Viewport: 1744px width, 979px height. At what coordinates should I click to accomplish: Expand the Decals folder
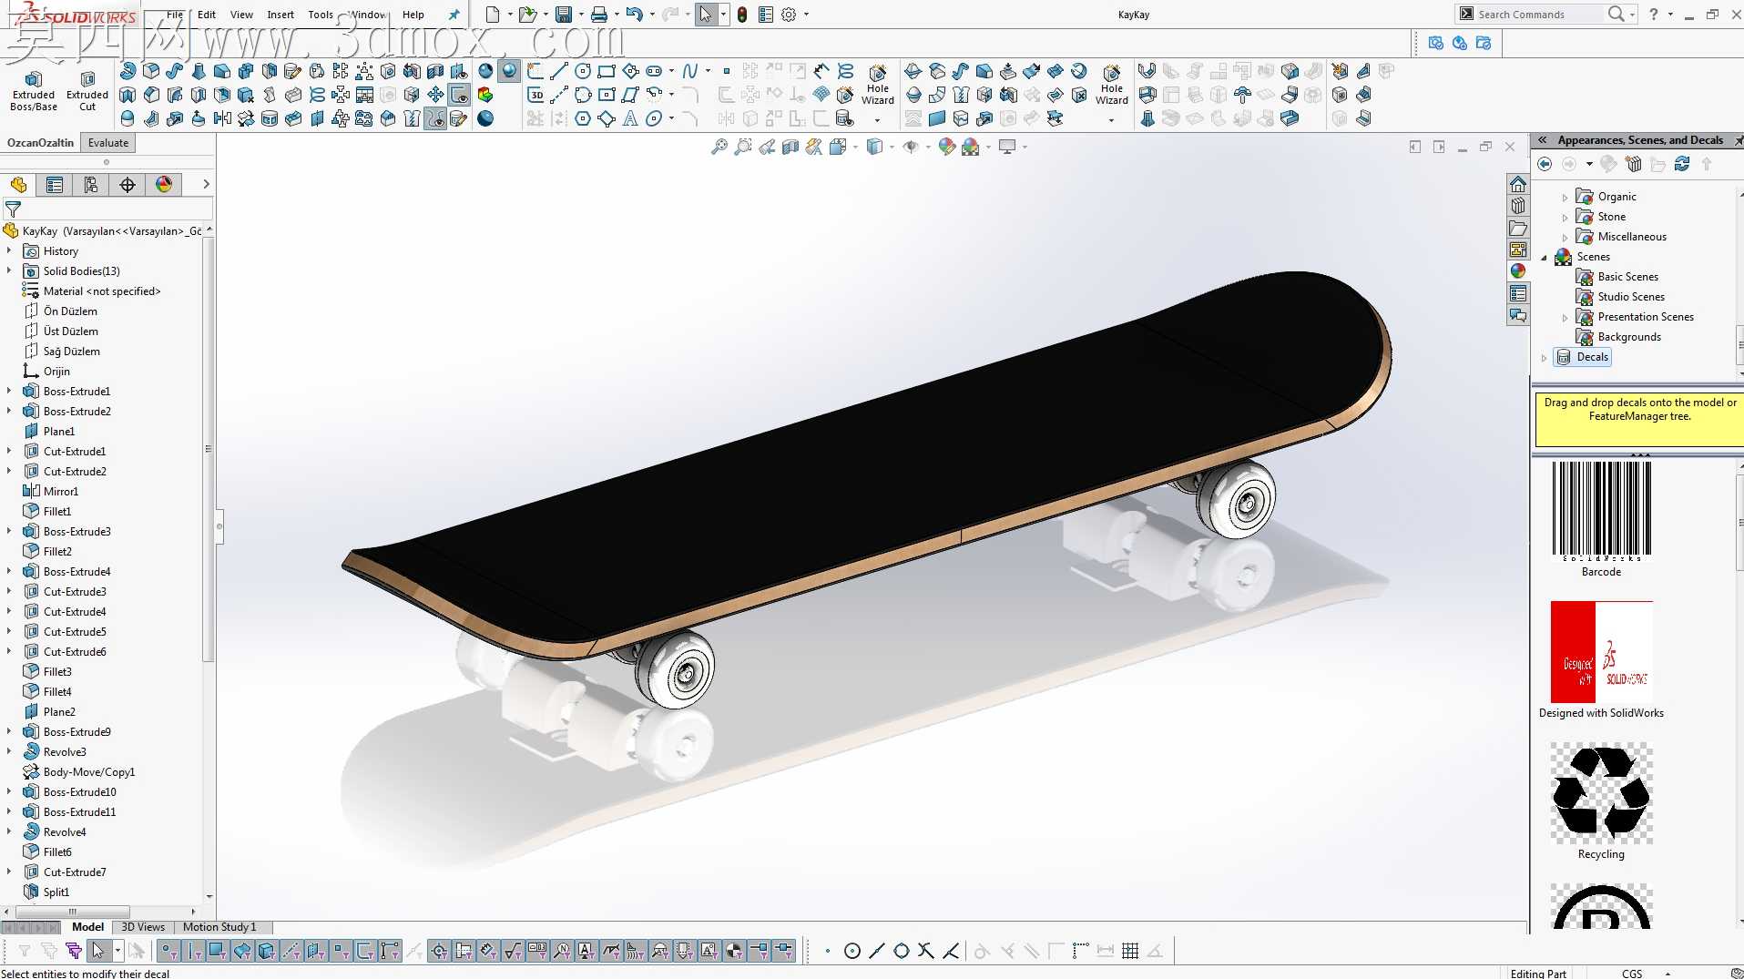(x=1545, y=358)
